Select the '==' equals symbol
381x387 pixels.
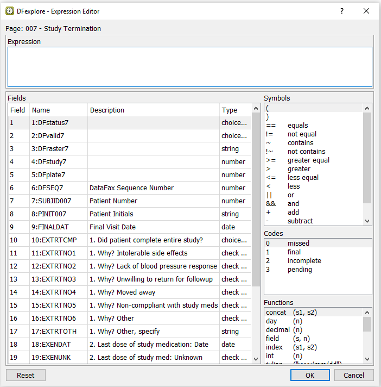pos(288,126)
